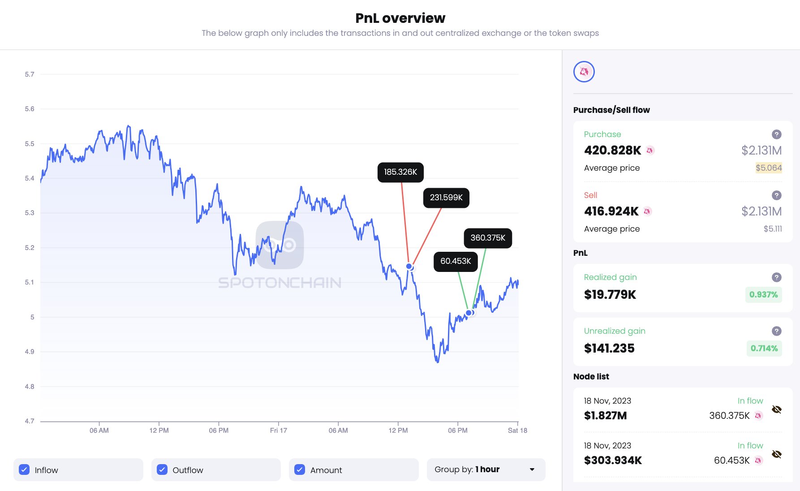The width and height of the screenshot is (800, 491).
Task: Click the highlighted $5.064 average price
Action: pyautogui.click(x=768, y=168)
